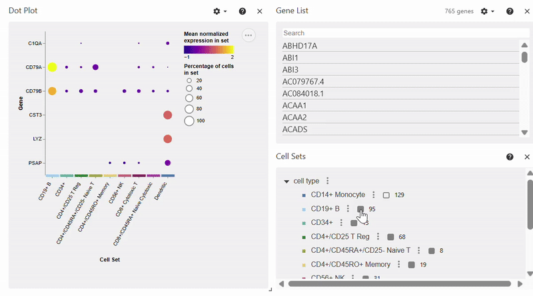Screen dimensions: 533x296
Task: Open the dot plot ellipsis actions menu
Action: (x=249, y=36)
